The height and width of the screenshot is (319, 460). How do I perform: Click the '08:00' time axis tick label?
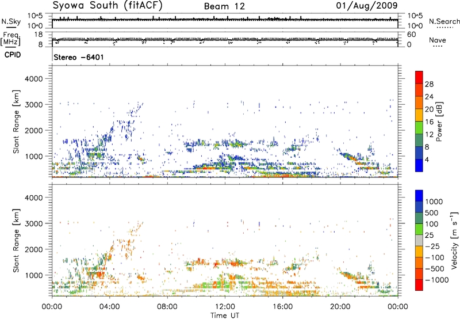[167, 307]
